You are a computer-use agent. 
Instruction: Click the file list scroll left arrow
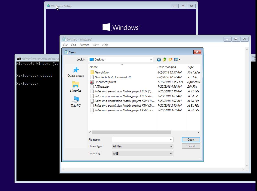tap(90, 132)
